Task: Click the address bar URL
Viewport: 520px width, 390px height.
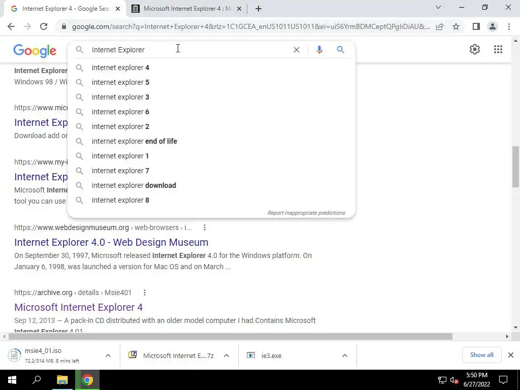Action: coord(251,26)
